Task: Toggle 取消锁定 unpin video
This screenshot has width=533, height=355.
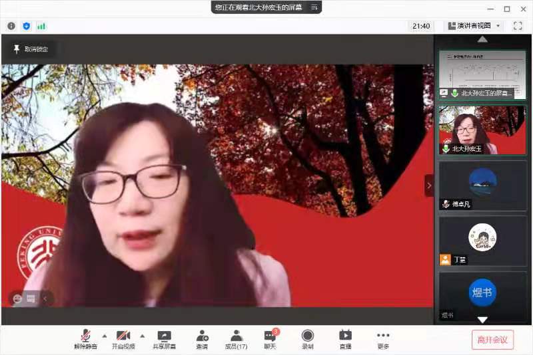Action: (31, 49)
